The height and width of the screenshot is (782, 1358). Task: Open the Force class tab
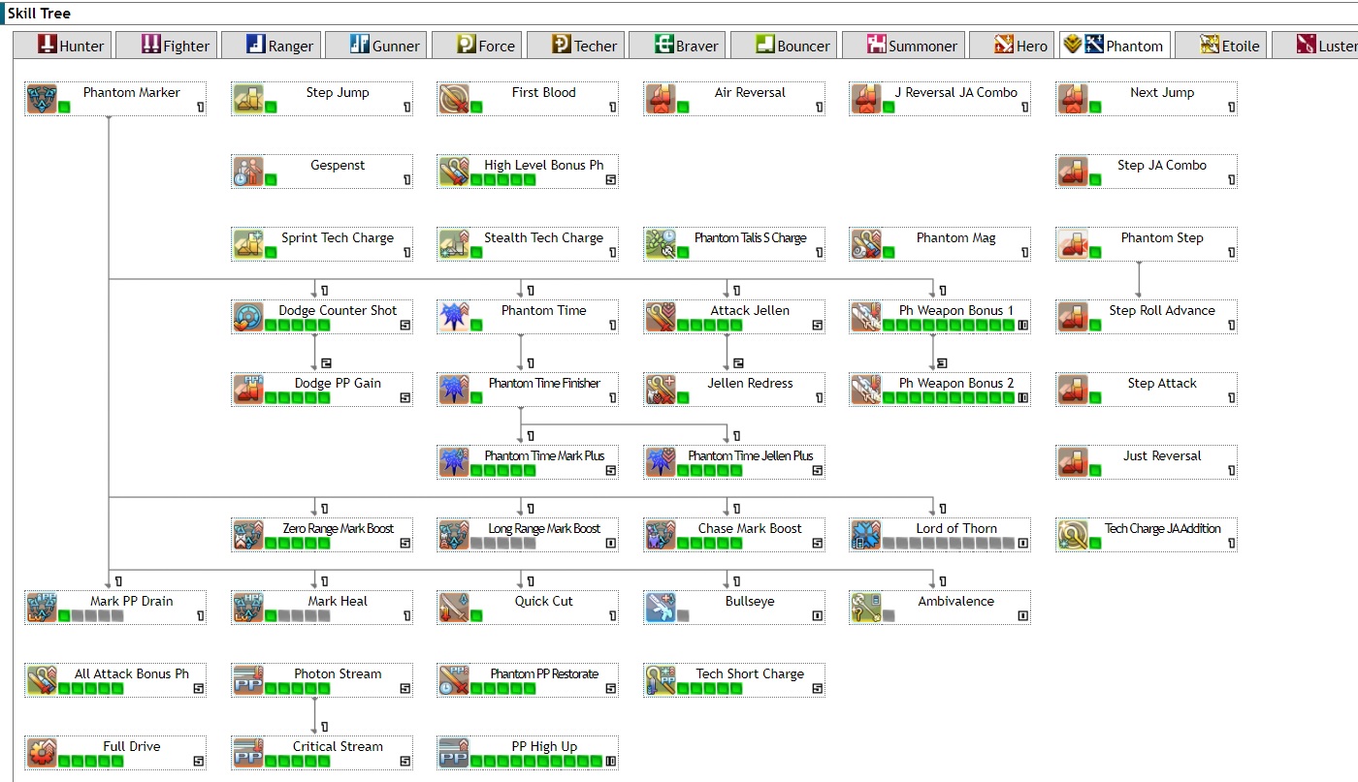[476, 46]
